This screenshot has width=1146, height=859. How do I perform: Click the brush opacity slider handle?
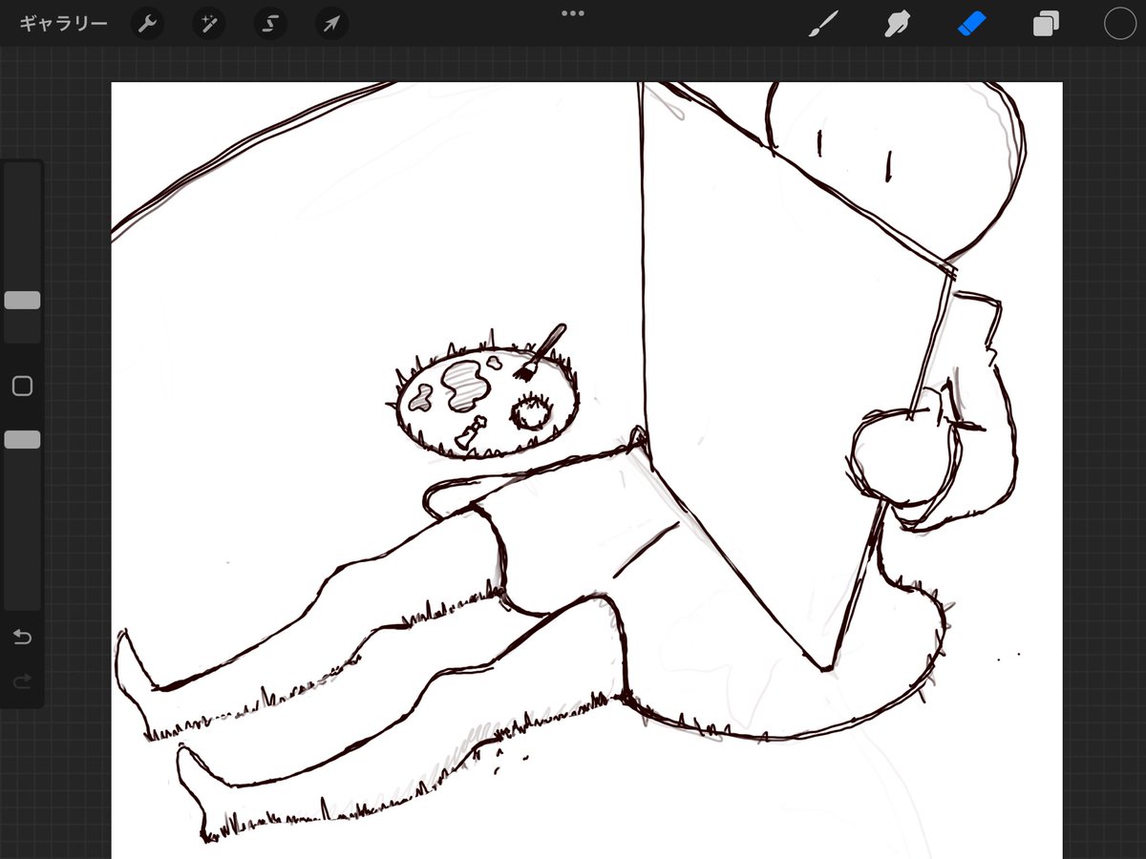click(22, 439)
